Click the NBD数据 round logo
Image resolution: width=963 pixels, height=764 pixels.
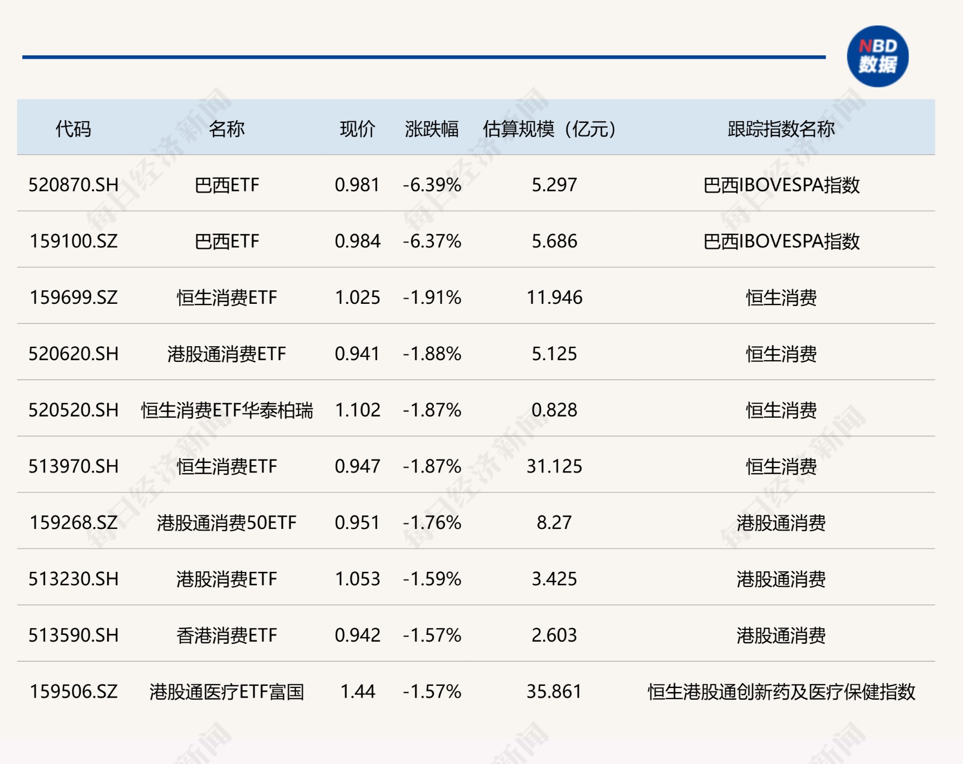(877, 56)
